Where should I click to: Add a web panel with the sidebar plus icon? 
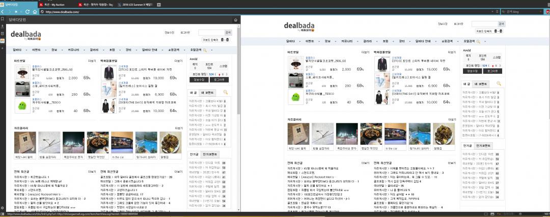click(x=3, y=47)
